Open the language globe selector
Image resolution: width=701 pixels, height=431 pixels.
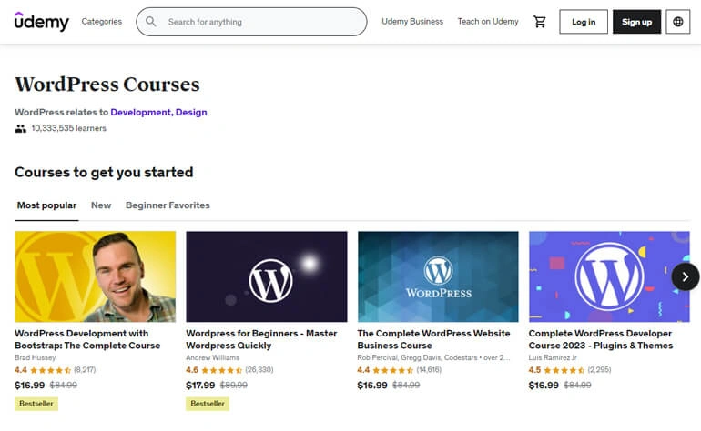coord(677,22)
